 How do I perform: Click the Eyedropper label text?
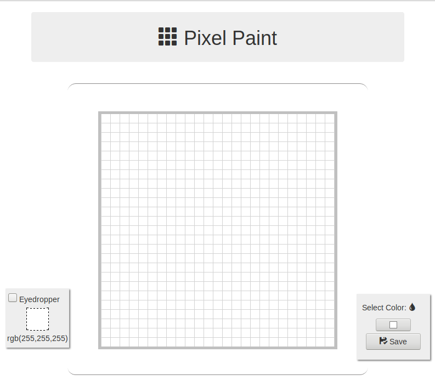click(x=39, y=299)
